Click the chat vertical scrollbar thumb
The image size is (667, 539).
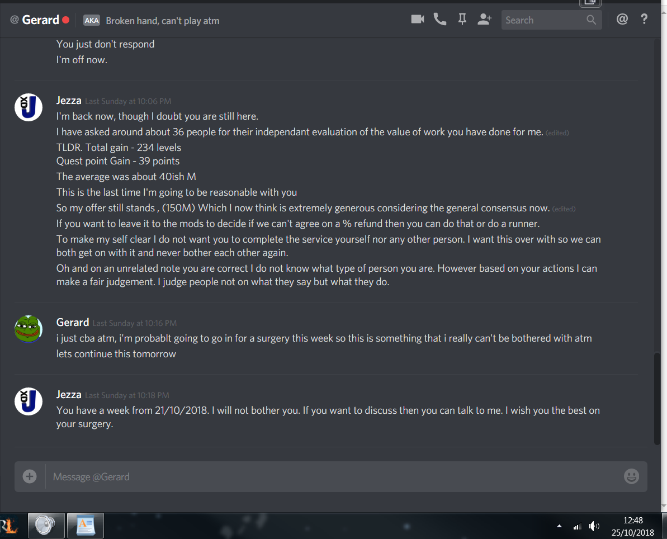click(657, 399)
